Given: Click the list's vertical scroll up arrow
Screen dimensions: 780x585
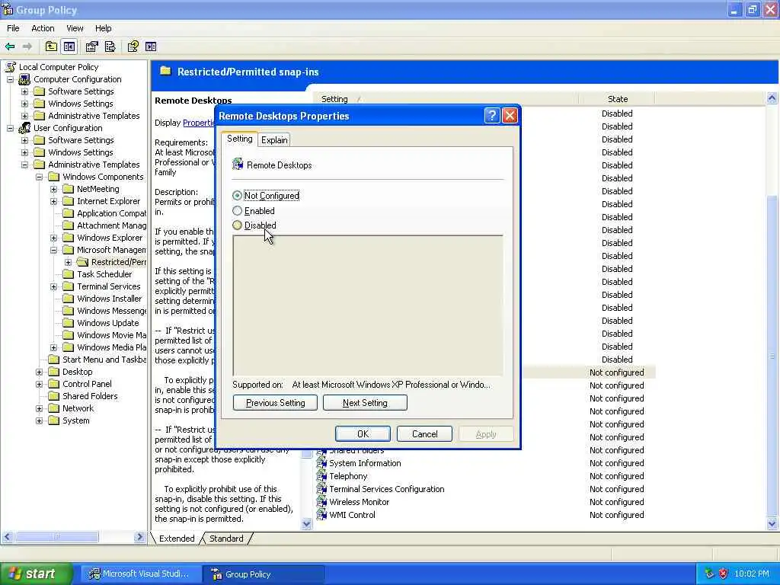Looking at the screenshot, I should pos(772,98).
